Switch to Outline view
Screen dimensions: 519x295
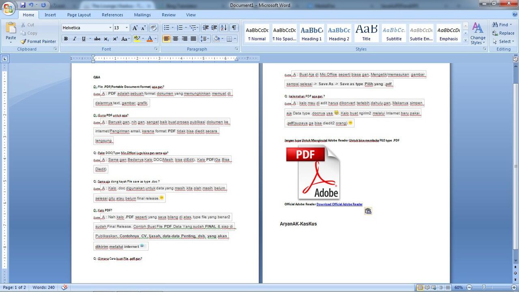[440, 287]
